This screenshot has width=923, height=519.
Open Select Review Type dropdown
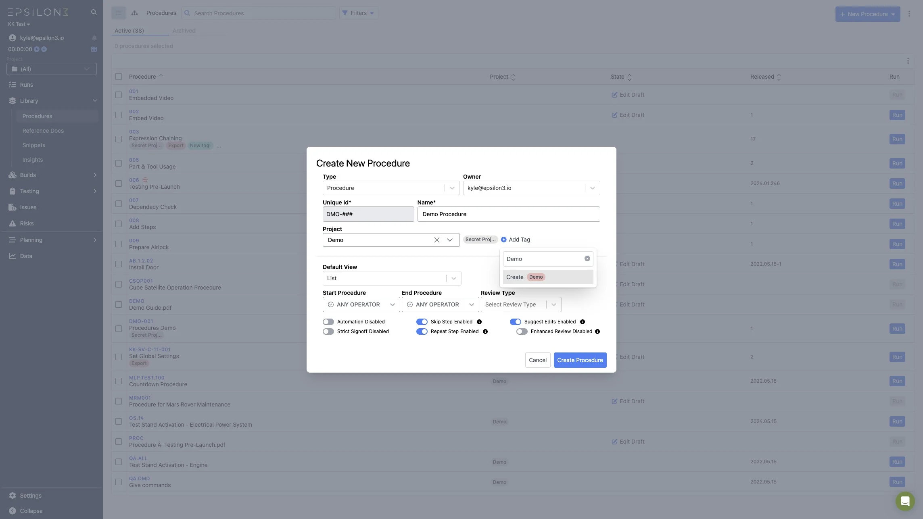[521, 304]
